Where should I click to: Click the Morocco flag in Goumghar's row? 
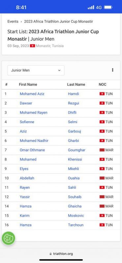point(102,150)
